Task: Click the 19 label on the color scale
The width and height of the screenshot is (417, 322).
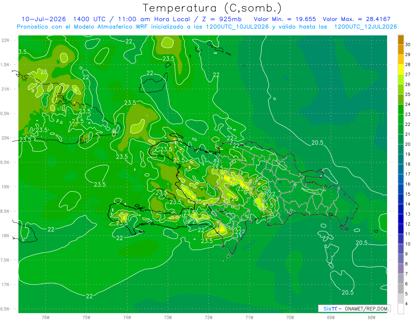Action: point(408,154)
